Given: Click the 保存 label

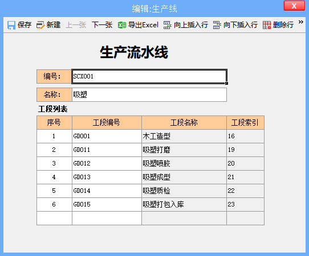Looking at the screenshot, I should 25,25.
